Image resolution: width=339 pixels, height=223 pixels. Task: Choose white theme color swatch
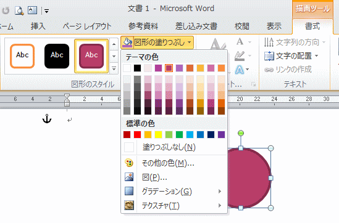pos(127,68)
